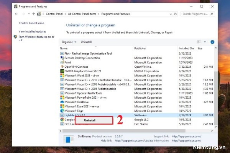
Task: Click the horizontal scroll right arrow
Action: pos(212,131)
